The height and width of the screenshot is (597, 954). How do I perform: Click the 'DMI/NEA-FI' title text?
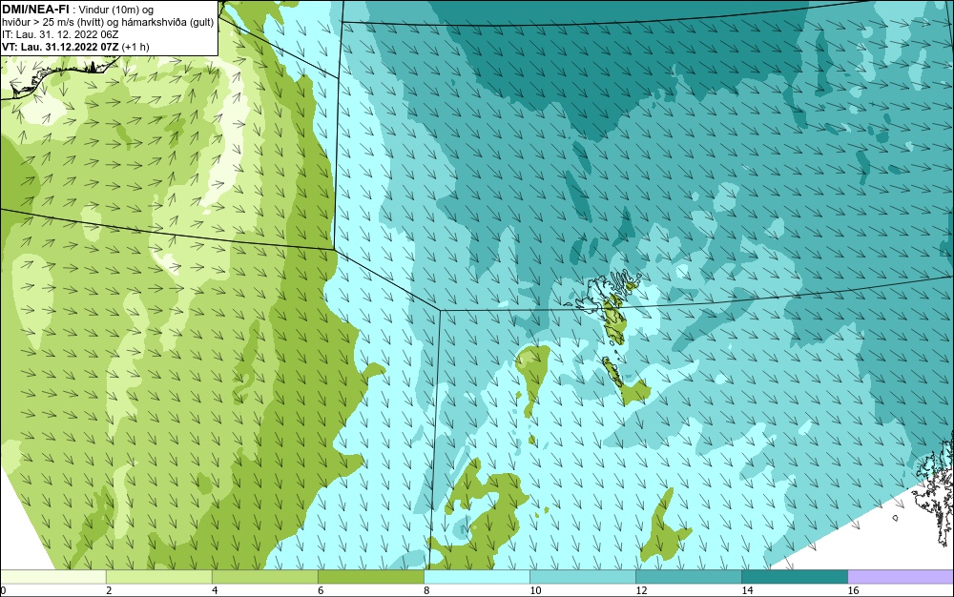coord(35,10)
